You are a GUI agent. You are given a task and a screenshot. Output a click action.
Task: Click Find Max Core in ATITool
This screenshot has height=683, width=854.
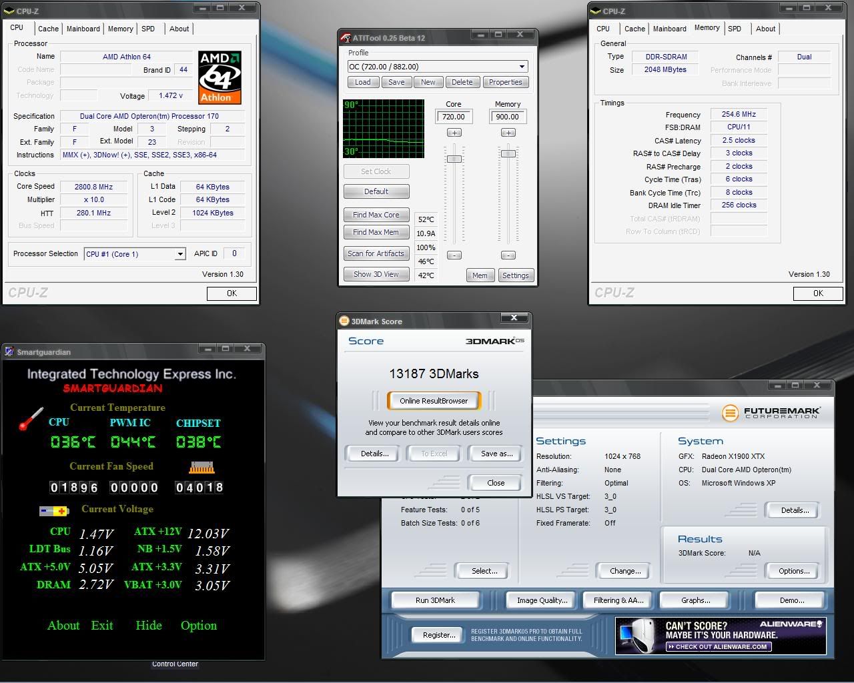[376, 215]
